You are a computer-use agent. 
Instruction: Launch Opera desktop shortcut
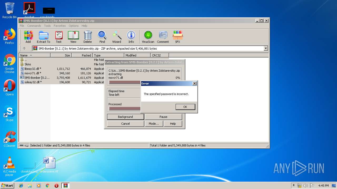(9, 88)
